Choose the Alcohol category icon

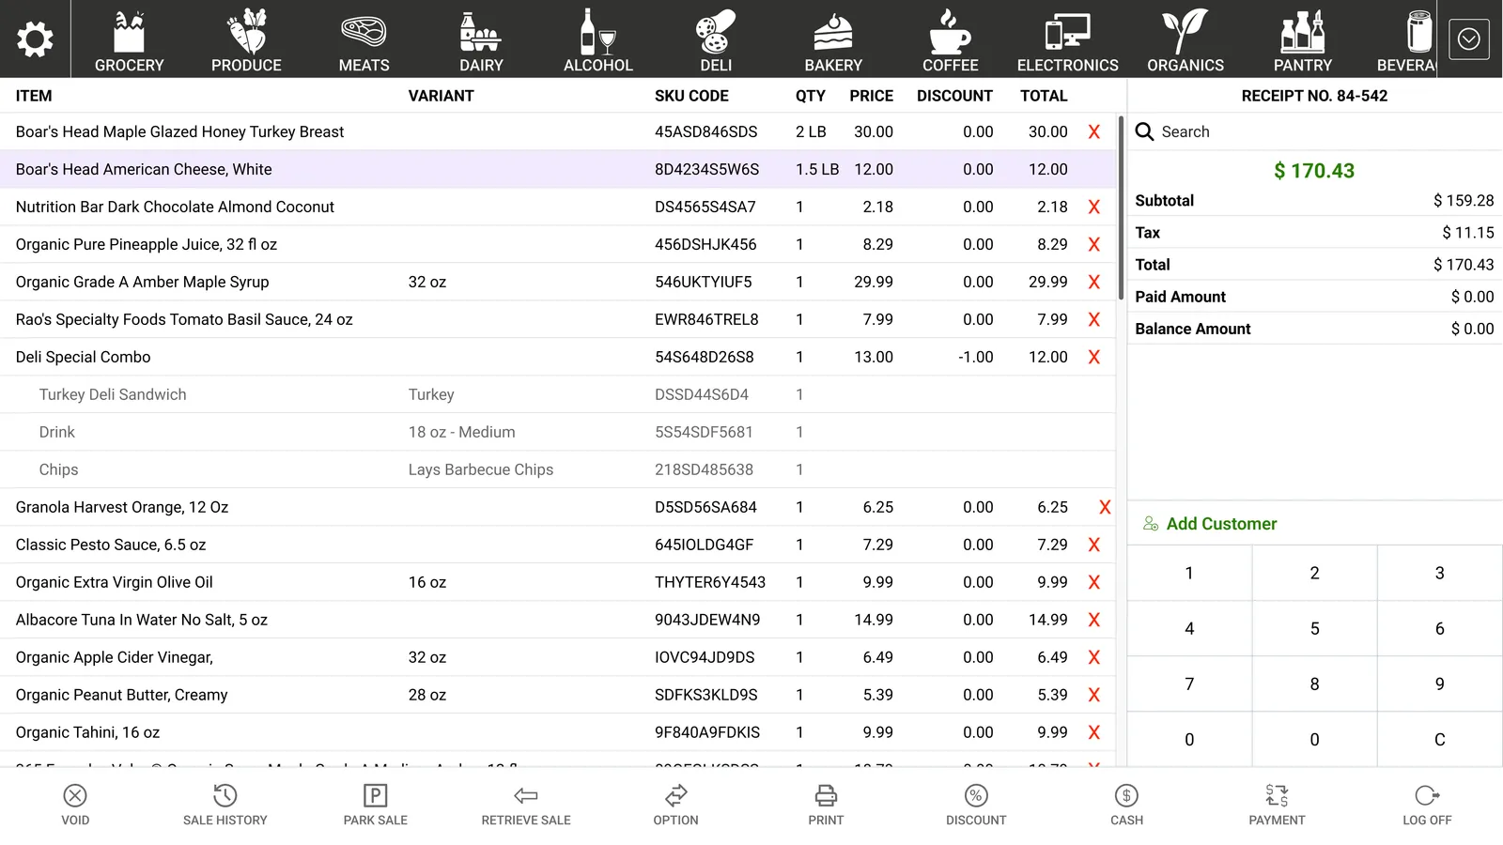598,31
